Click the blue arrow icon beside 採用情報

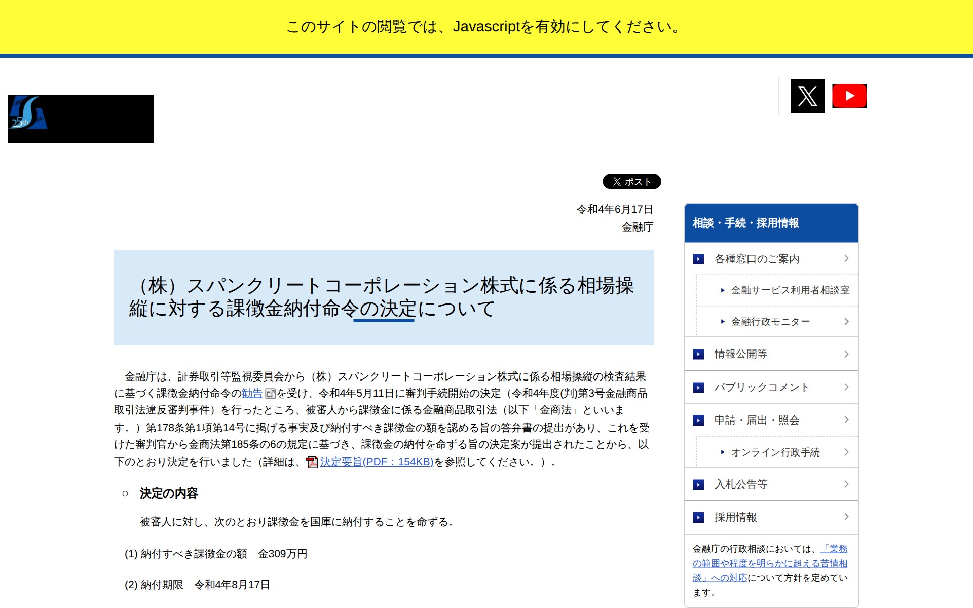698,517
